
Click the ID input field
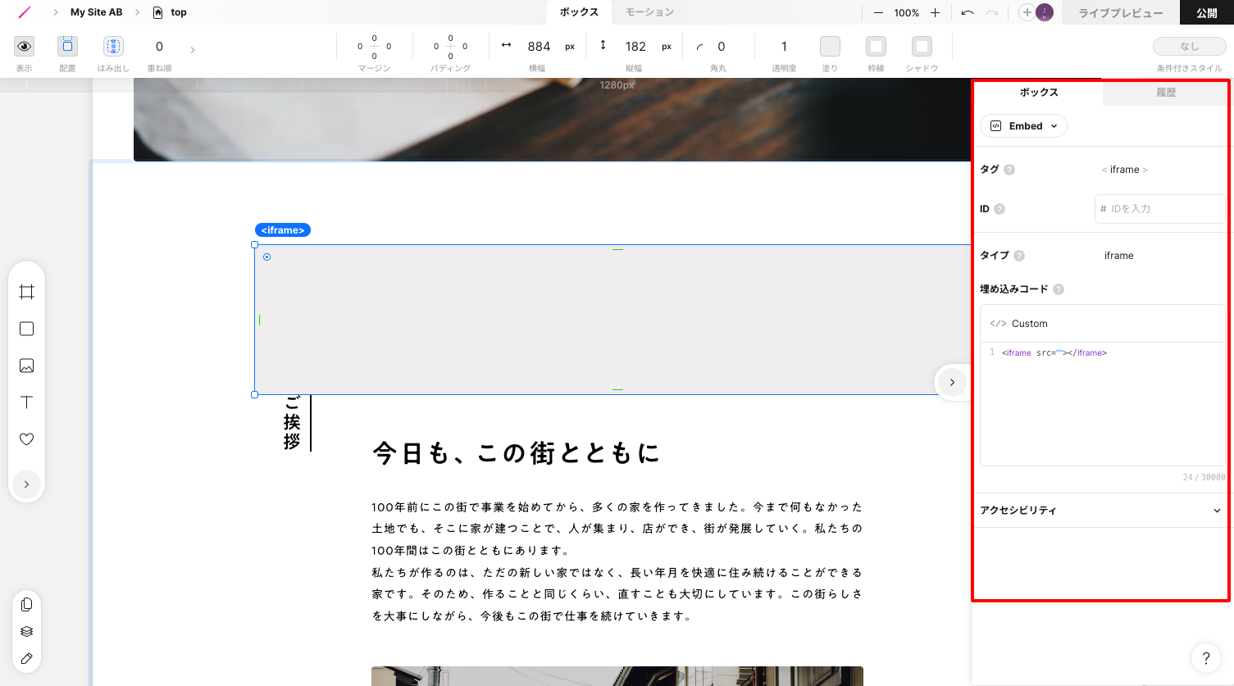(x=1160, y=209)
